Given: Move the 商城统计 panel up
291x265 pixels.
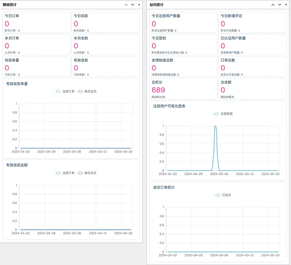Looking at the screenshot, I should (x=126, y=5).
